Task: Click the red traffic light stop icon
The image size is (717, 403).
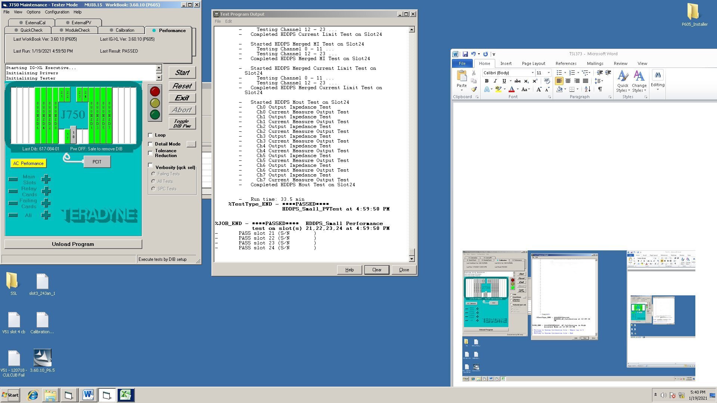Action: (155, 91)
